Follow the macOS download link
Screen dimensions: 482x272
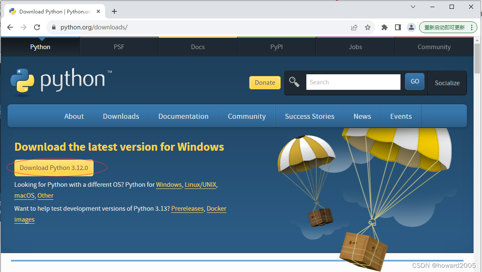[24, 196]
